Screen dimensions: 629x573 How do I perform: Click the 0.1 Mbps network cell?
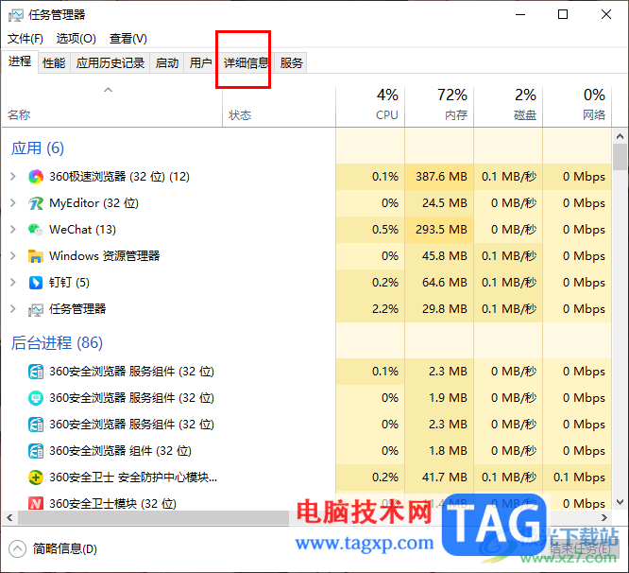(577, 477)
